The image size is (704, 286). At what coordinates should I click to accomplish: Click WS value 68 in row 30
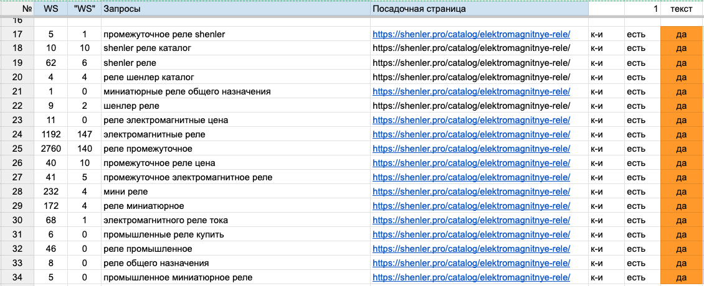tap(50, 221)
